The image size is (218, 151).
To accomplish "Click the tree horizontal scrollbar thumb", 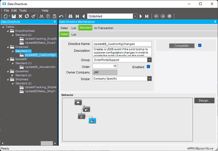I will [47, 143].
